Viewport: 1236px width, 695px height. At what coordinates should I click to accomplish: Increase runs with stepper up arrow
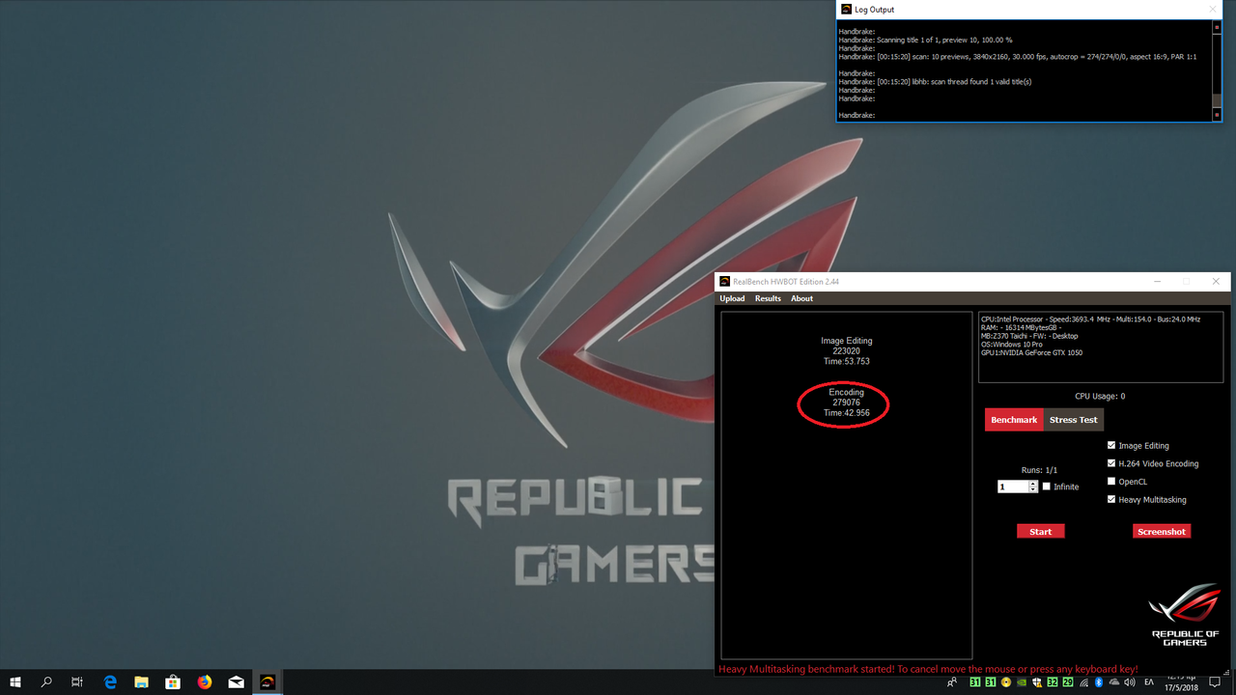point(1033,484)
